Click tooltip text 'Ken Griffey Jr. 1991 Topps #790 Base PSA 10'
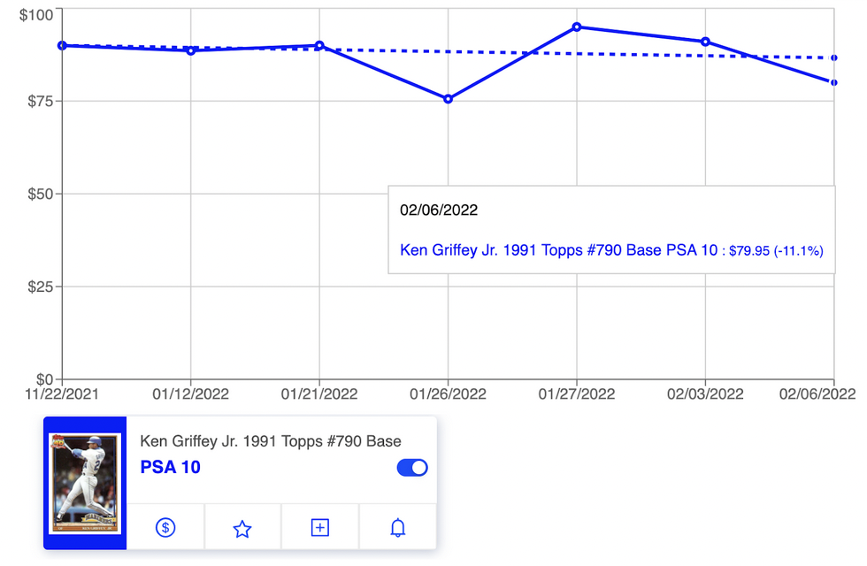The image size is (867, 566). [x=558, y=250]
